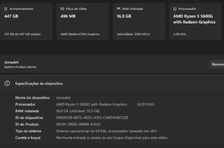Image resolution: width=224 pixels, height=148 pixels.
Task: Click the Armazenamento storage icon
Action: tap(6, 9)
